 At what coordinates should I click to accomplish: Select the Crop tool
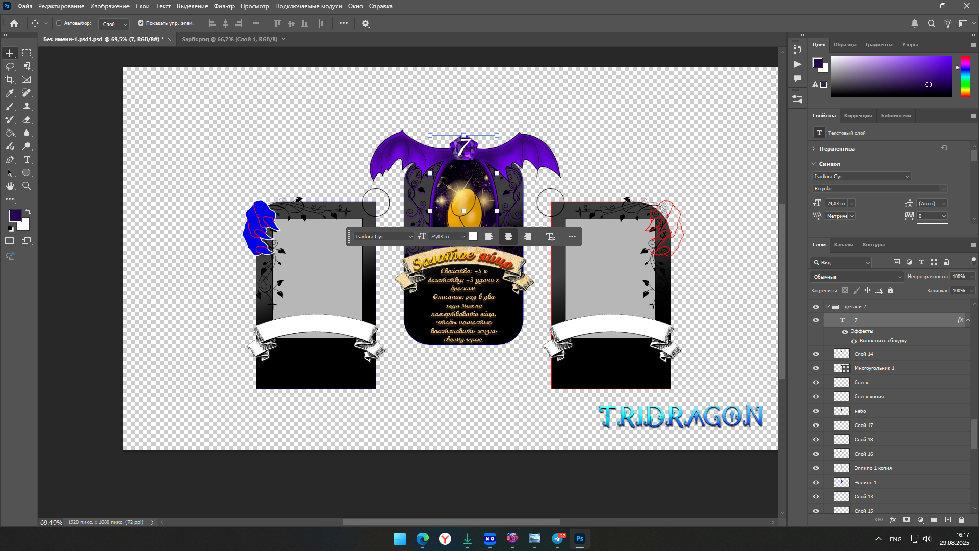(x=10, y=80)
